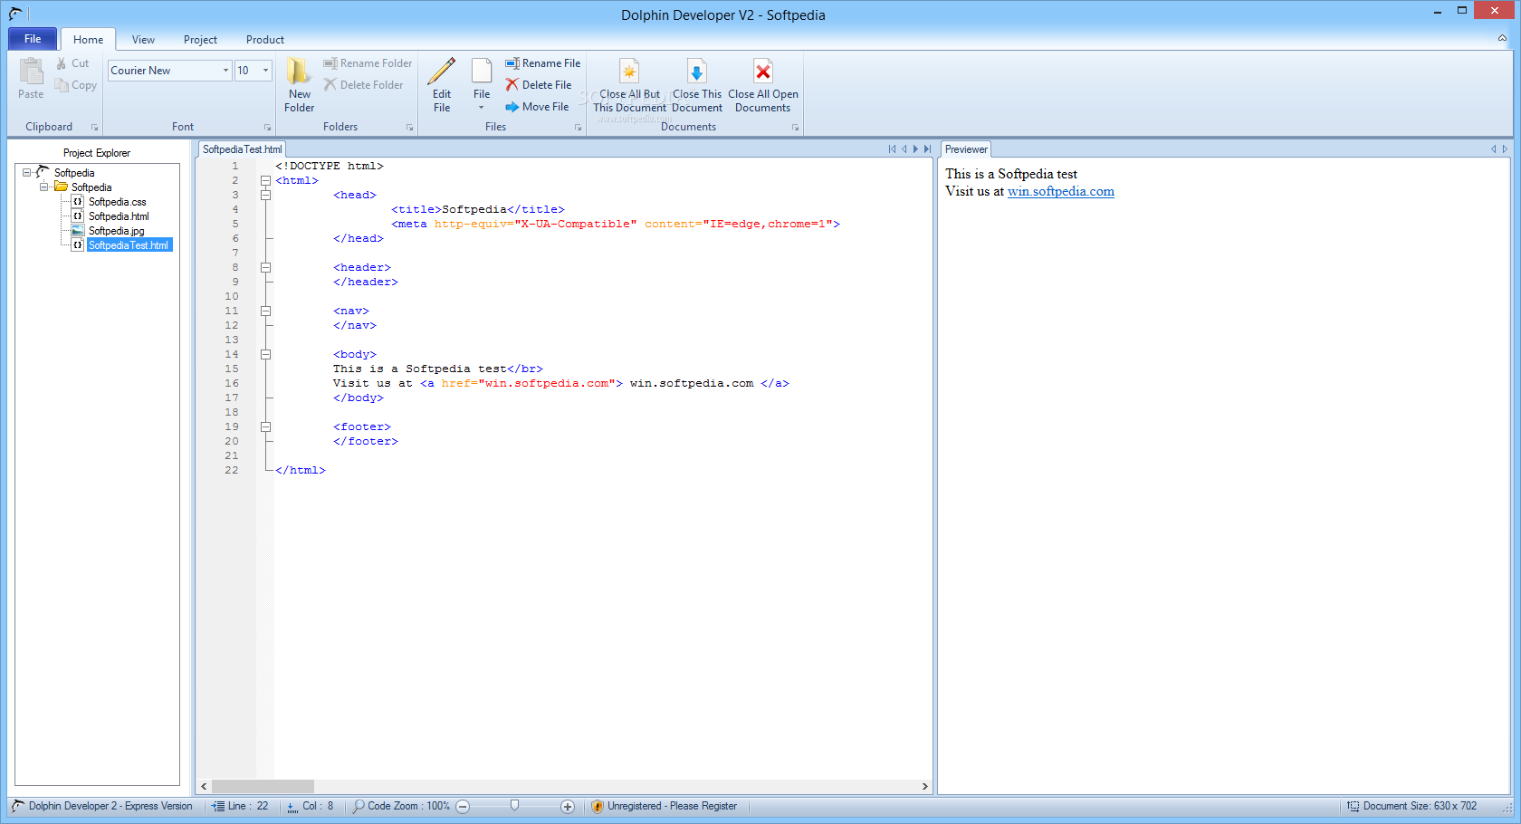Open the Courier New font dropdown
This screenshot has width=1521, height=824.
pos(225,71)
